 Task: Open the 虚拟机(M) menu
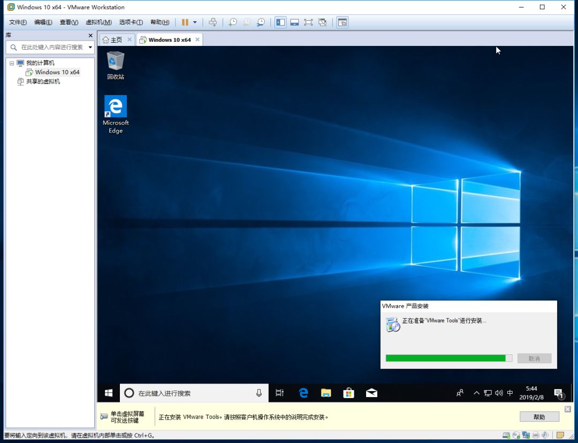pyautogui.click(x=98, y=22)
